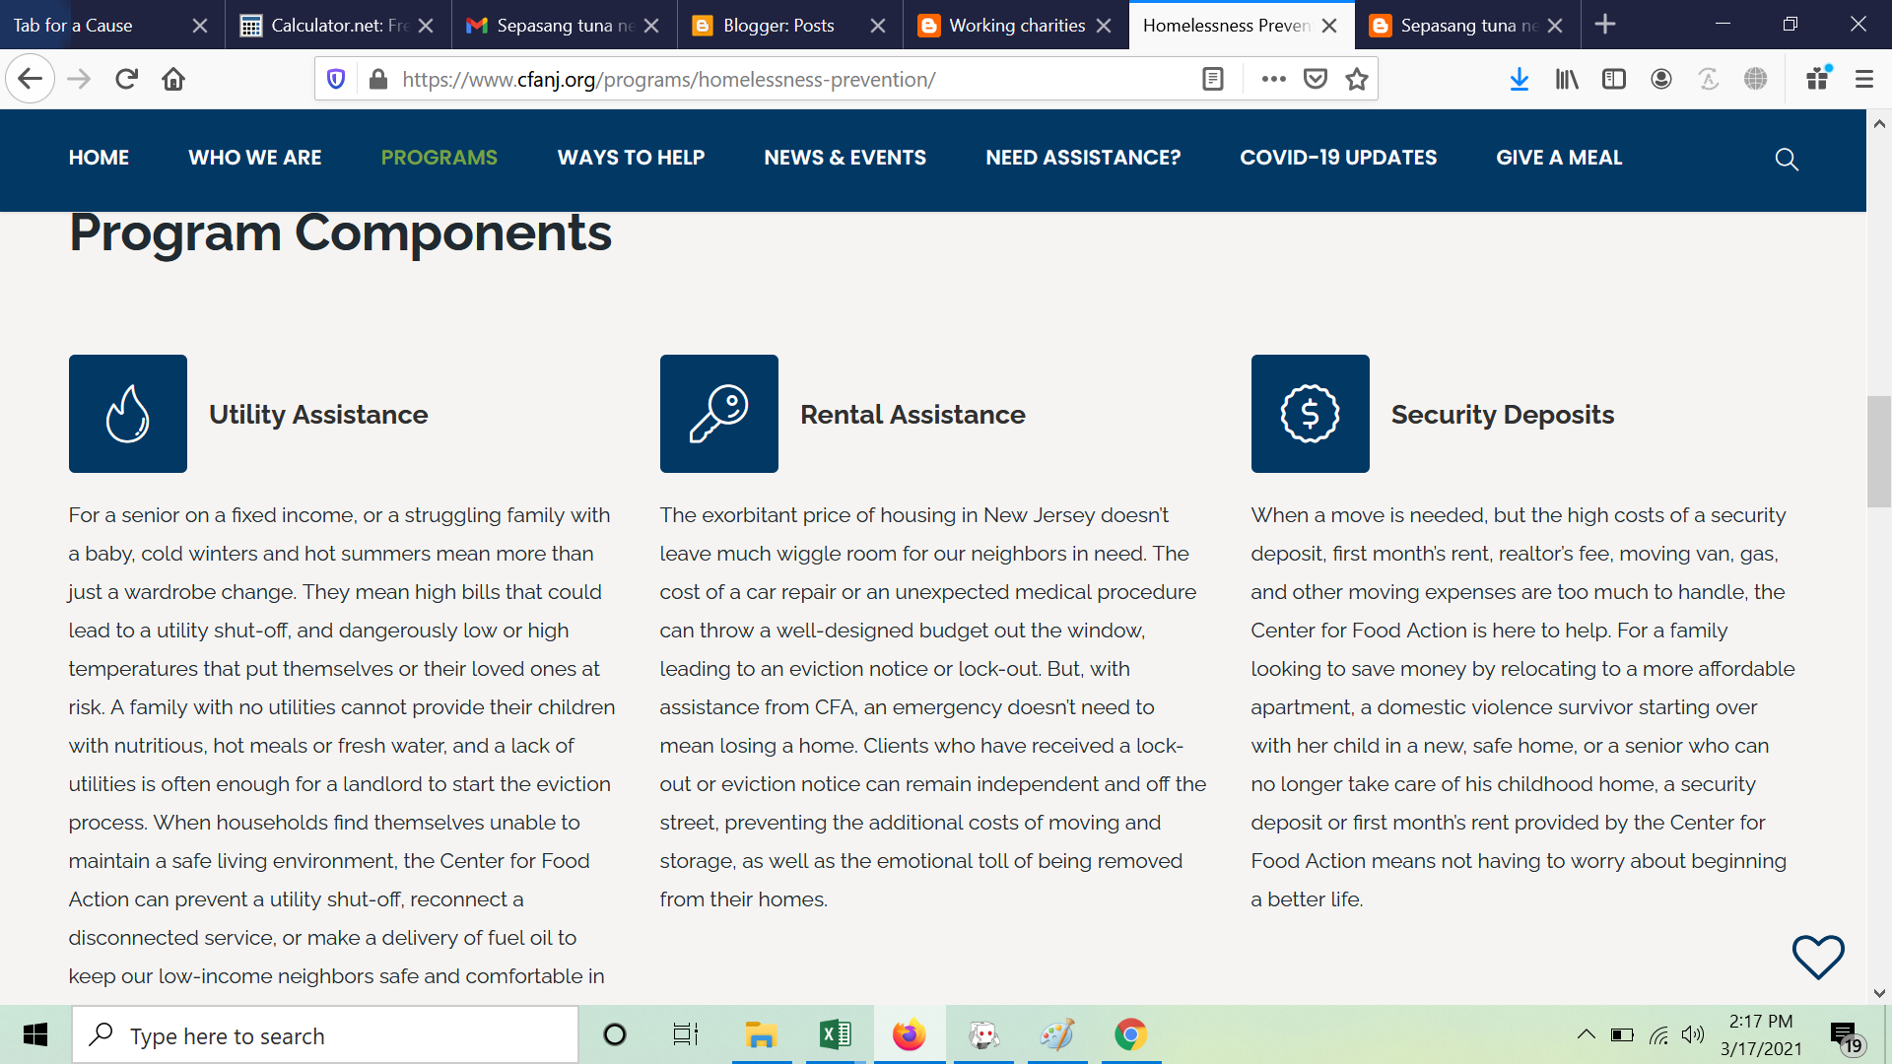1892x1064 pixels.
Task: Open Firefox downloads panel
Action: point(1519,79)
